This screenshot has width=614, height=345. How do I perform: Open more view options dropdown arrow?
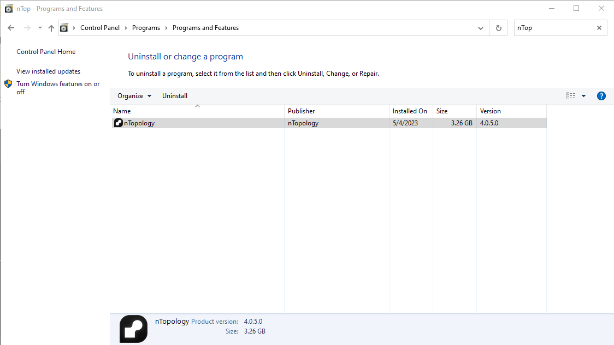pyautogui.click(x=583, y=96)
